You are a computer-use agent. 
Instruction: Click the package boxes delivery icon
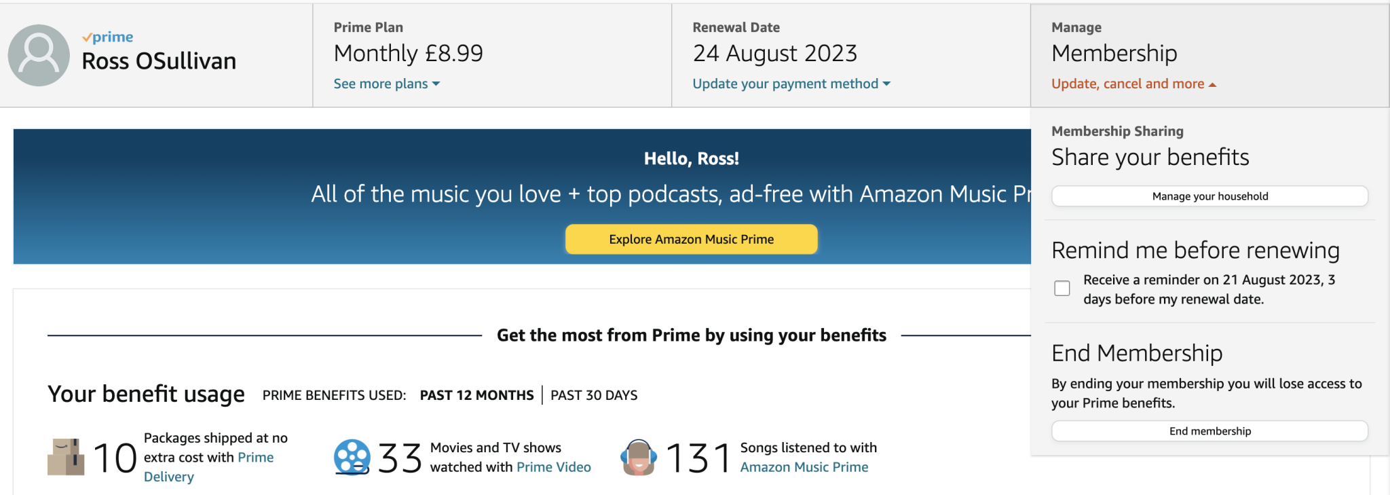click(x=66, y=456)
